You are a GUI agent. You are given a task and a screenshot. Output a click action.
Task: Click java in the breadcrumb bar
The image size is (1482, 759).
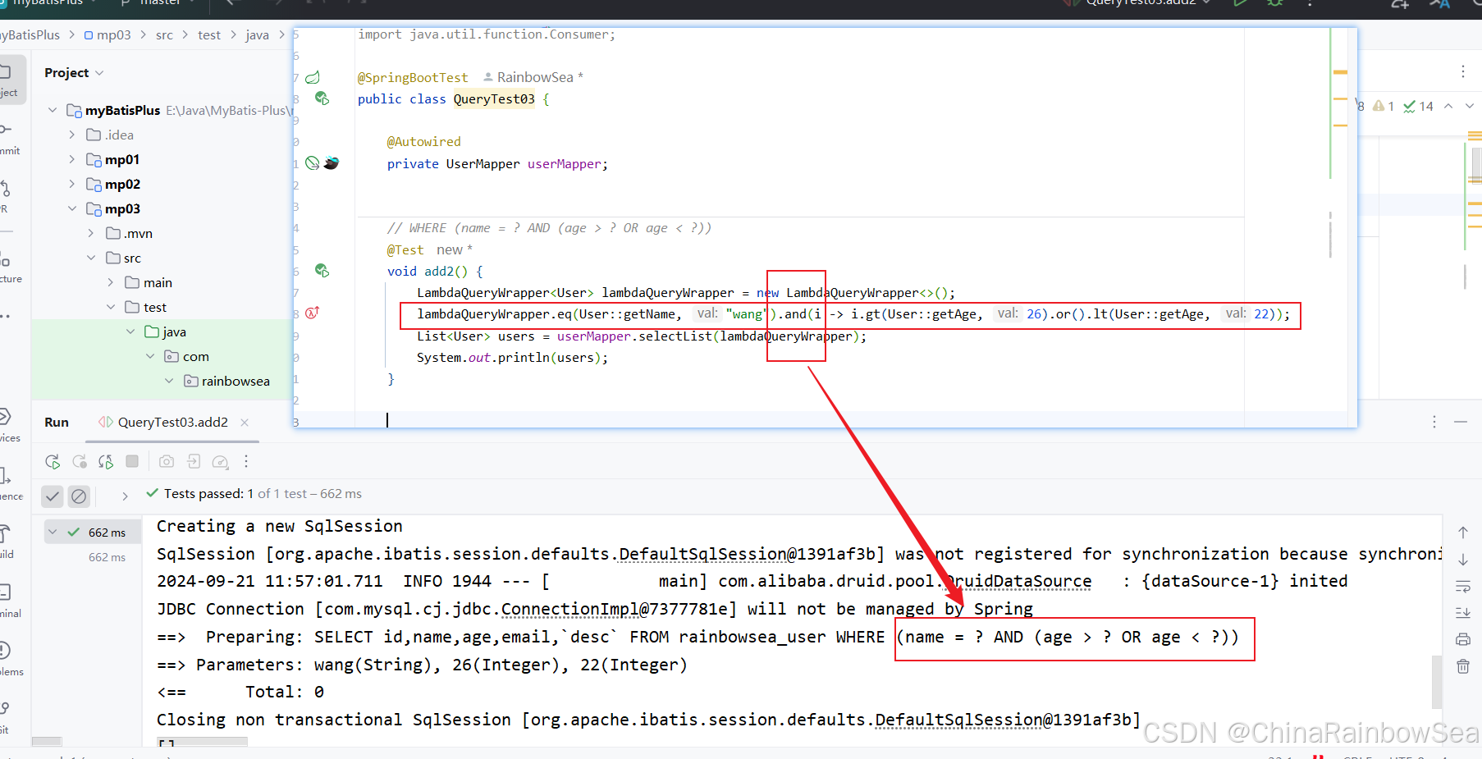point(257,34)
